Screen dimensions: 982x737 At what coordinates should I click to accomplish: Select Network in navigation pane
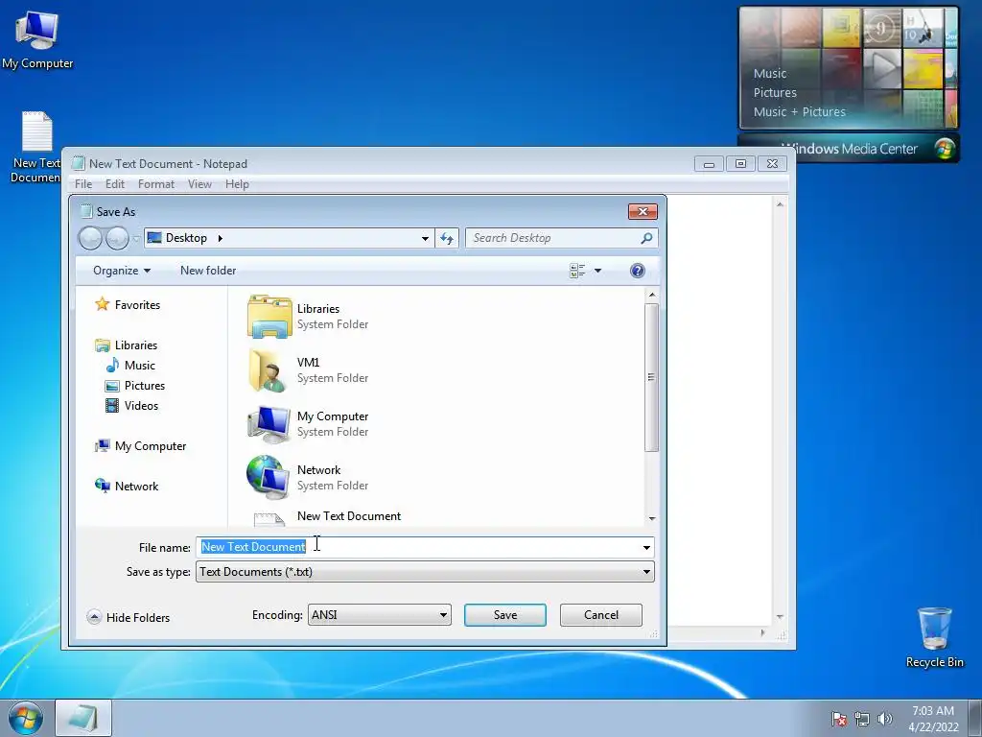point(127,487)
